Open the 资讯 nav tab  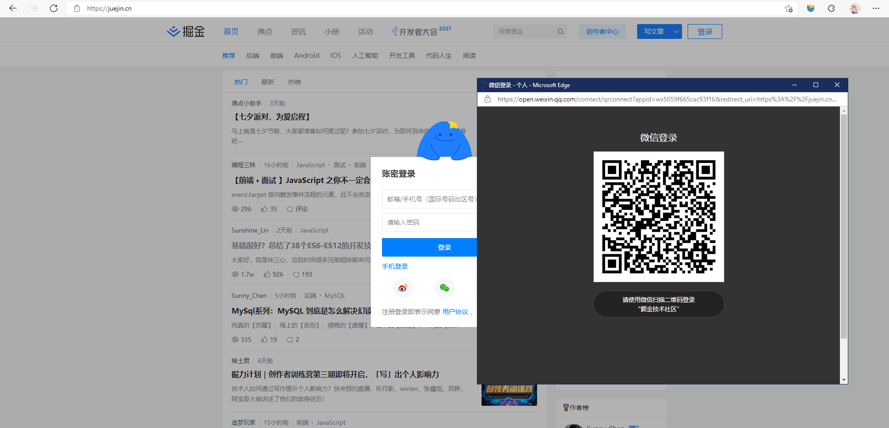pyautogui.click(x=298, y=31)
